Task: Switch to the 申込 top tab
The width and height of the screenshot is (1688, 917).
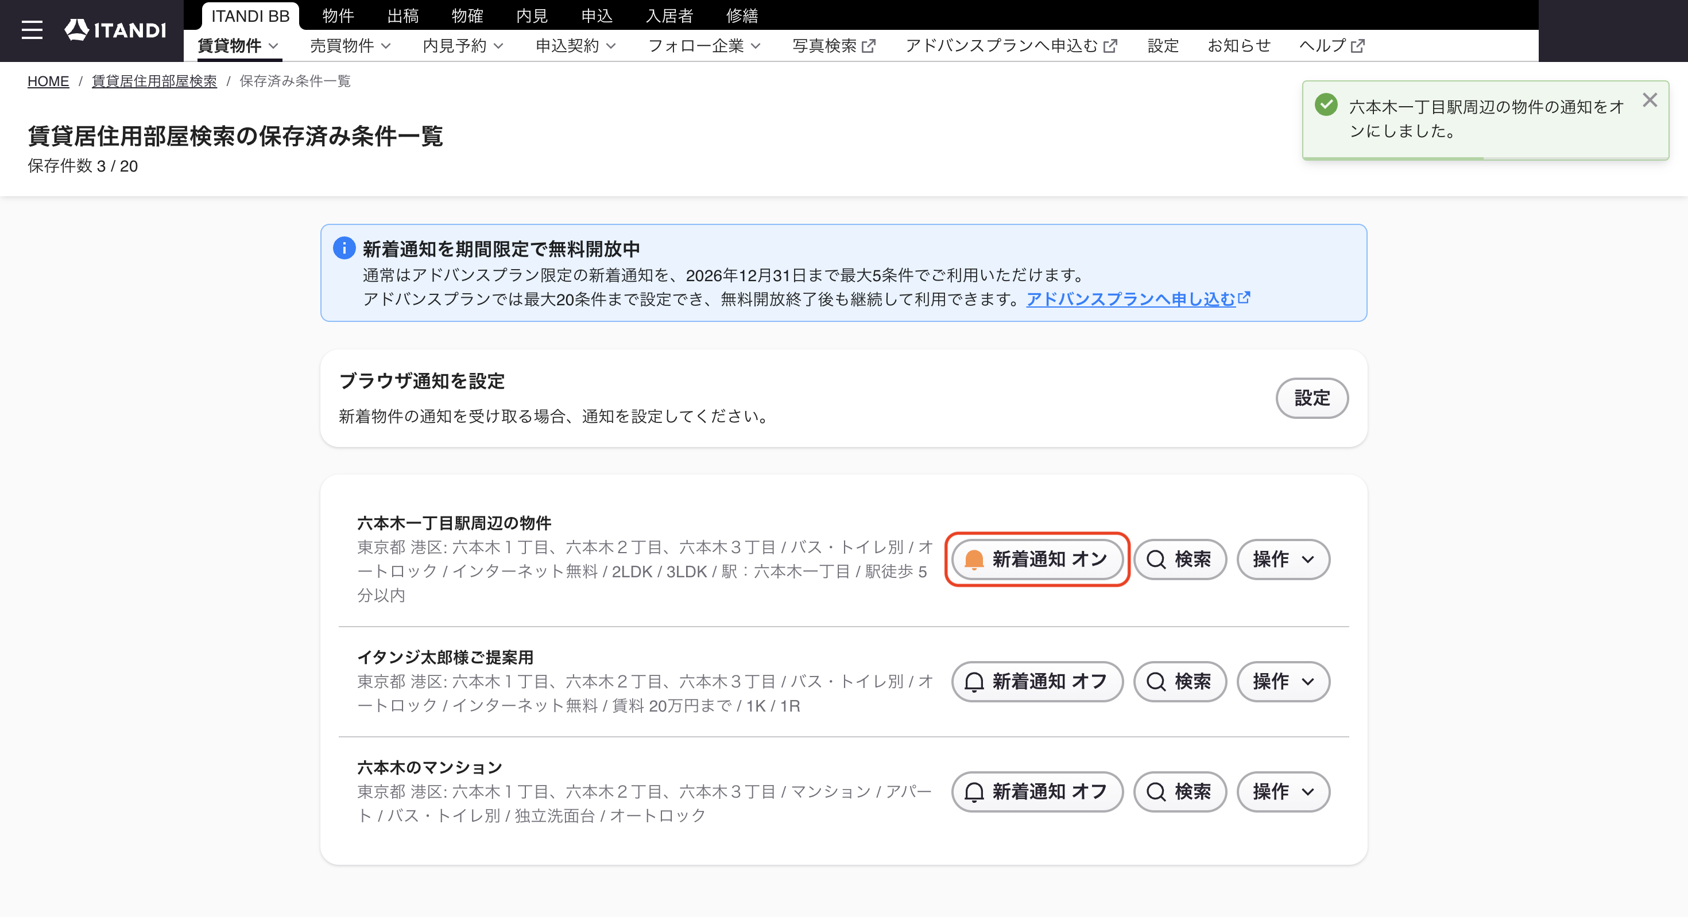Action: click(597, 15)
